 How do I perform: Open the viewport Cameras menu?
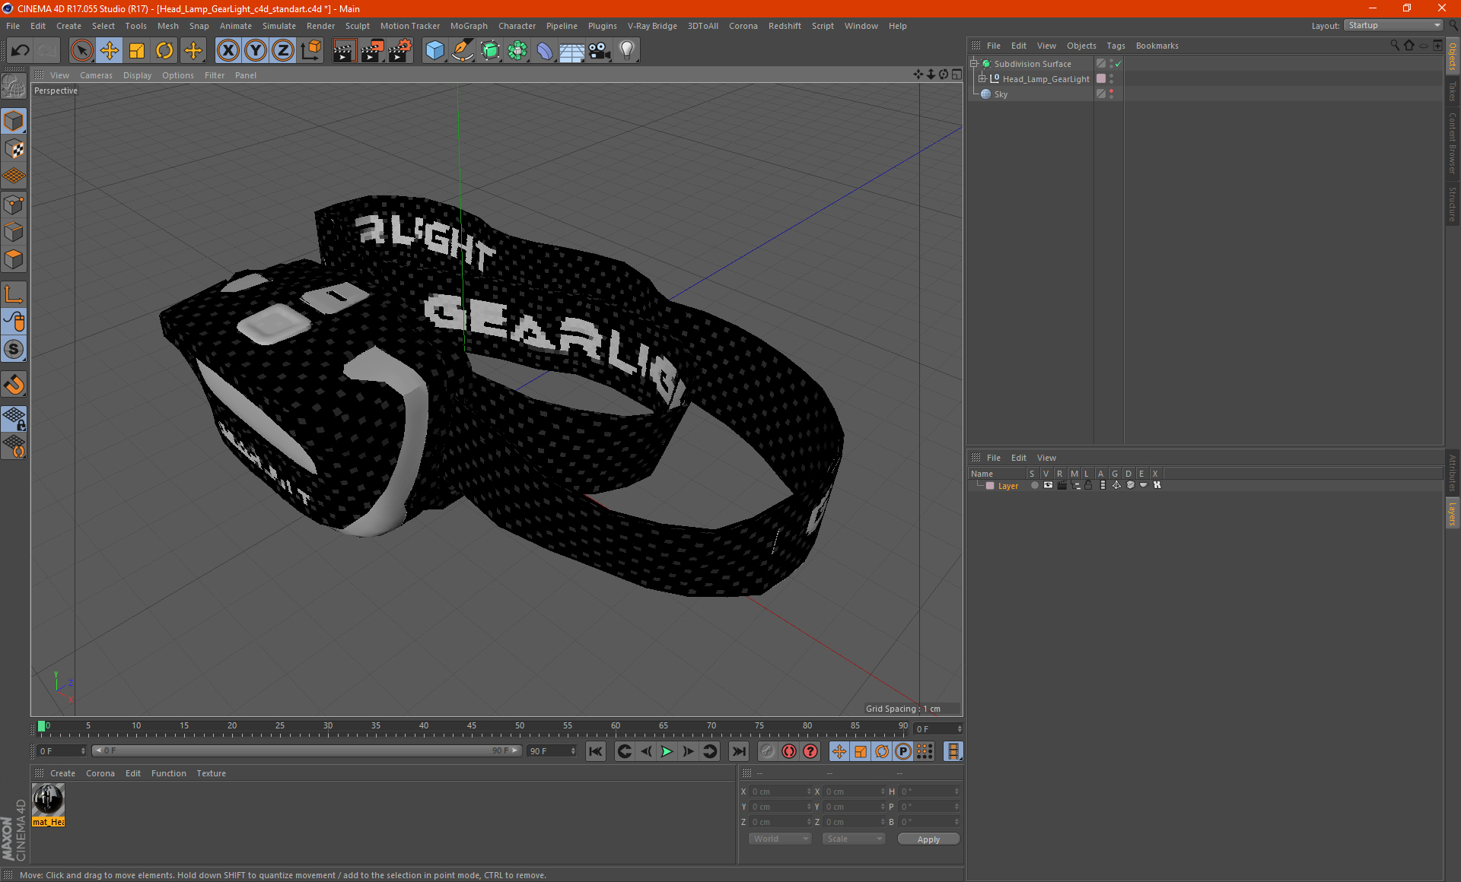[x=96, y=75]
